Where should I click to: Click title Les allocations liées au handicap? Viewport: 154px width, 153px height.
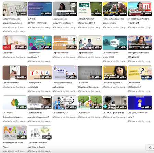(62, 85)
